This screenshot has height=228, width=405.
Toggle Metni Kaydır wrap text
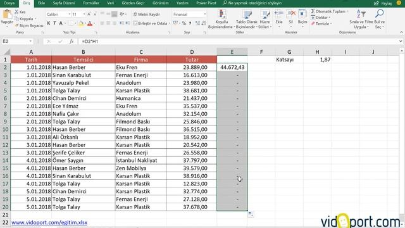(x=147, y=15)
